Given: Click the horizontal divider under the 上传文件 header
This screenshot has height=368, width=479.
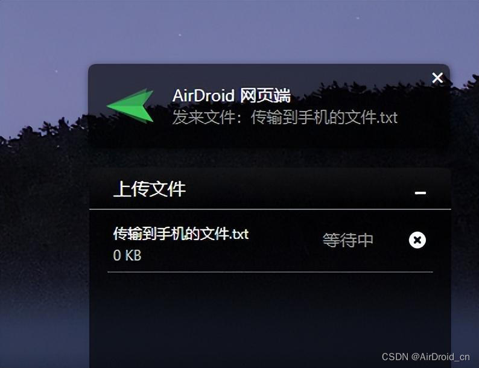Looking at the screenshot, I should point(270,209).
